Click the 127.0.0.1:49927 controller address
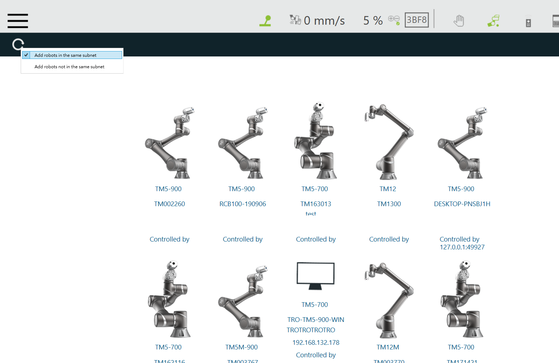559x363 pixels. (x=462, y=247)
